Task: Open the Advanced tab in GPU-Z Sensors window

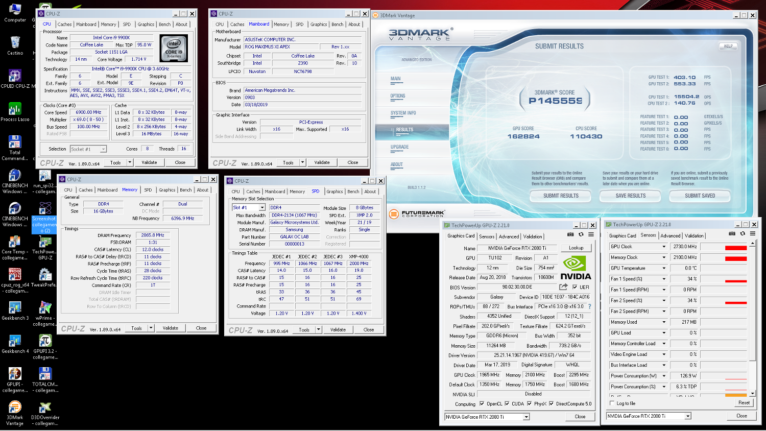Action: pos(671,236)
